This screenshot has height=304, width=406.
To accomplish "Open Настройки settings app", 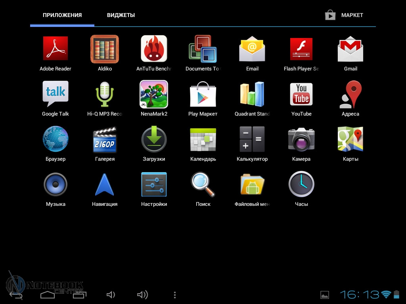I will click(x=154, y=184).
